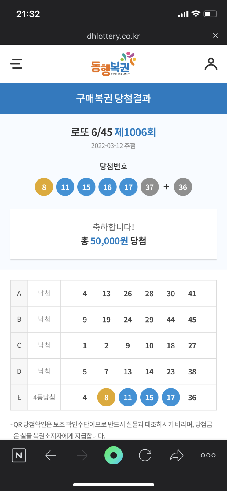This screenshot has height=491, width=227.
Task: Click the DongHang Lottery logo
Action: [113, 64]
